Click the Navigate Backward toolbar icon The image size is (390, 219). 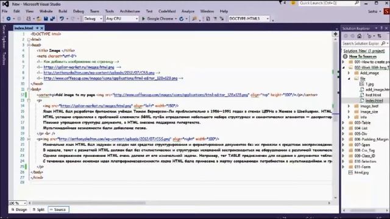click(9, 19)
